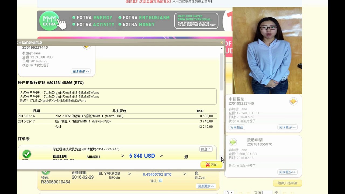Click the Z26761655370 request ID in sidebar
Screen dimensions: 345x194
260,144
